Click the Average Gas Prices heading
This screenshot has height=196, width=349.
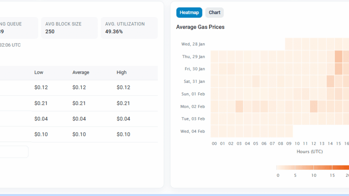tap(200, 27)
